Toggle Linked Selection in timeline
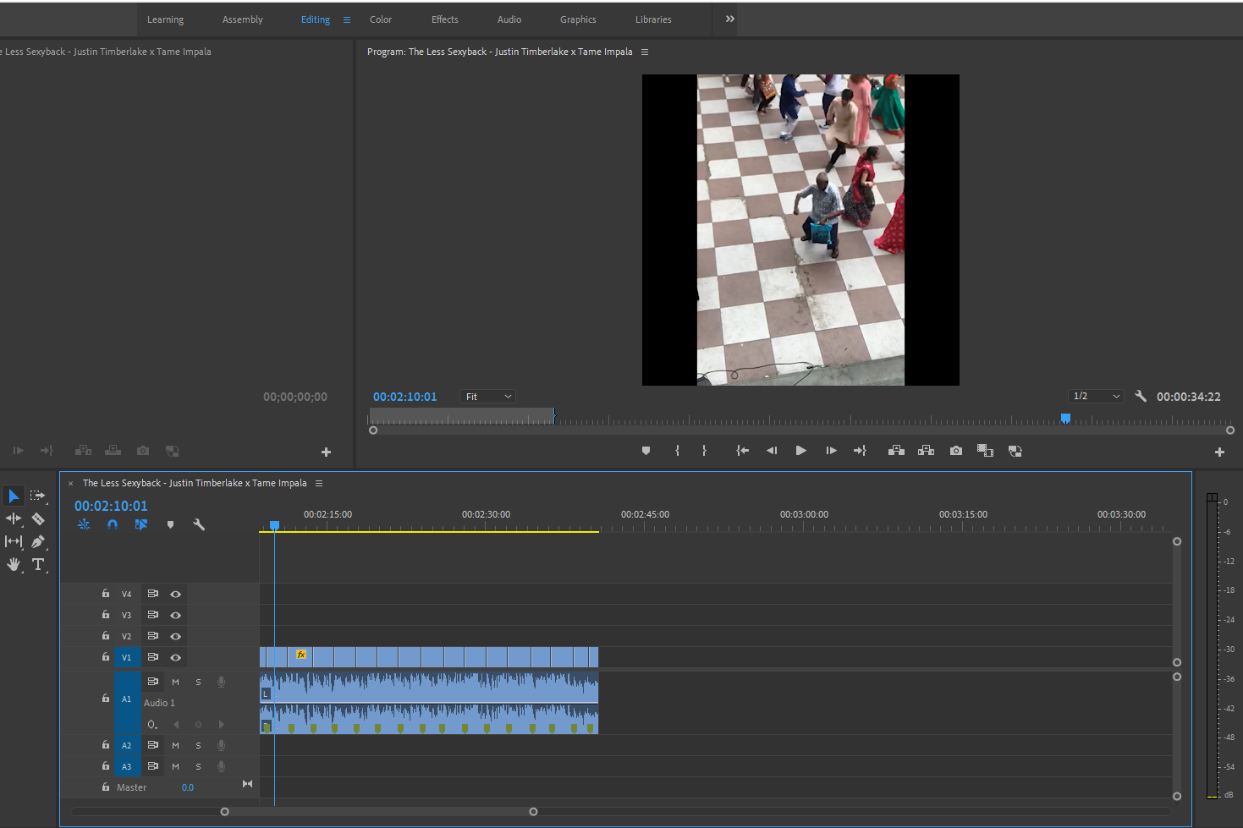1243x828 pixels. (x=141, y=524)
